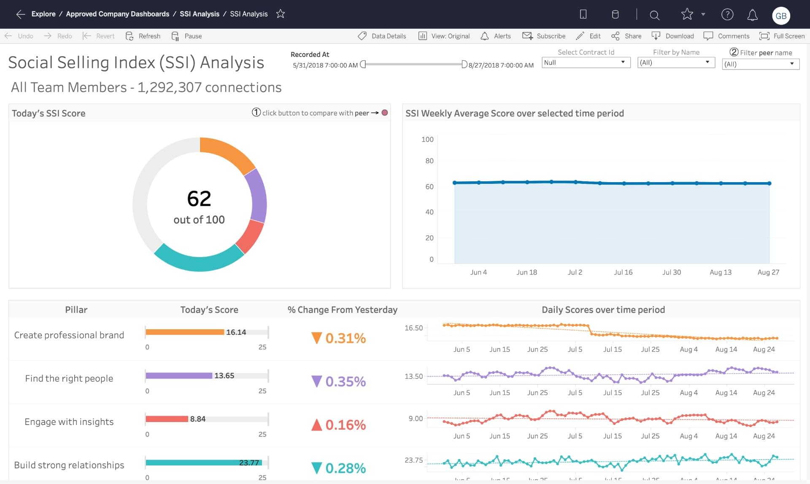This screenshot has height=484, width=810.
Task: Open the Data Details panel
Action: click(x=381, y=36)
